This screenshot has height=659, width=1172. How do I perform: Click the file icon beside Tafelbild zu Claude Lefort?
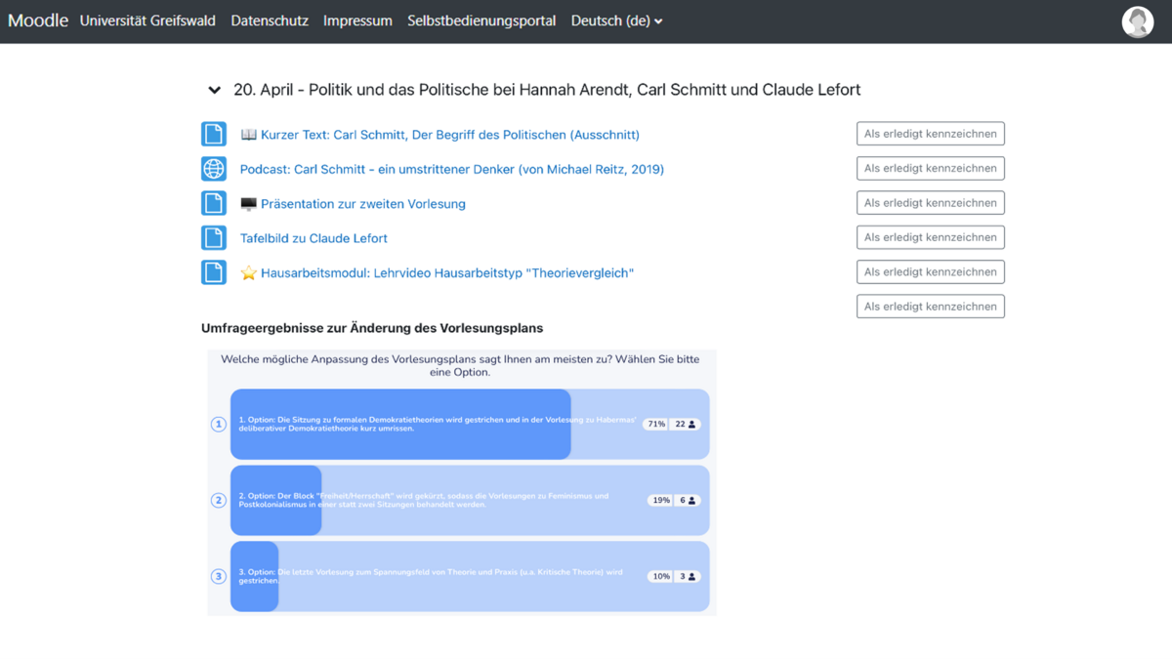[213, 238]
